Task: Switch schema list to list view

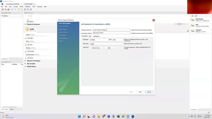Action: [182, 24]
